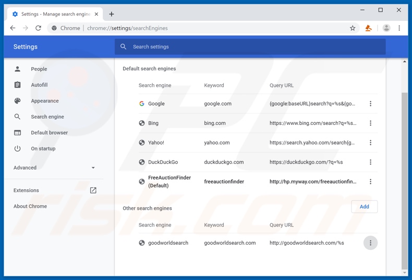
Task: Click the address bar URL
Action: click(x=127, y=28)
